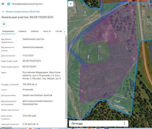Click the info panel vertical scrollbar thumb
152x129 pixels.
coord(66,78)
